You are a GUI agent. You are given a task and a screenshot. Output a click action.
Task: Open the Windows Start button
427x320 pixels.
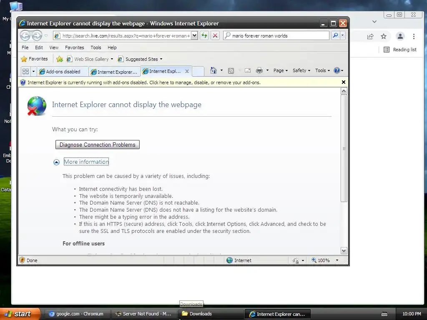pyautogui.click(x=20, y=314)
